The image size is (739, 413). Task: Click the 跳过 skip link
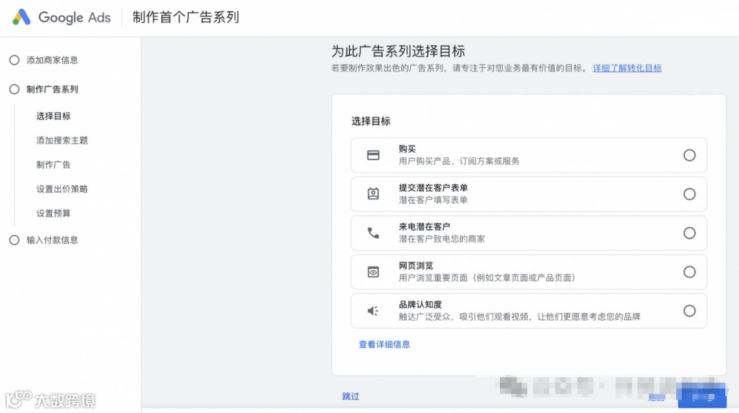click(350, 396)
